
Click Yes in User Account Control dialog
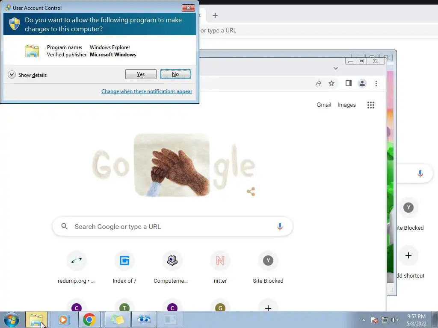tap(141, 74)
